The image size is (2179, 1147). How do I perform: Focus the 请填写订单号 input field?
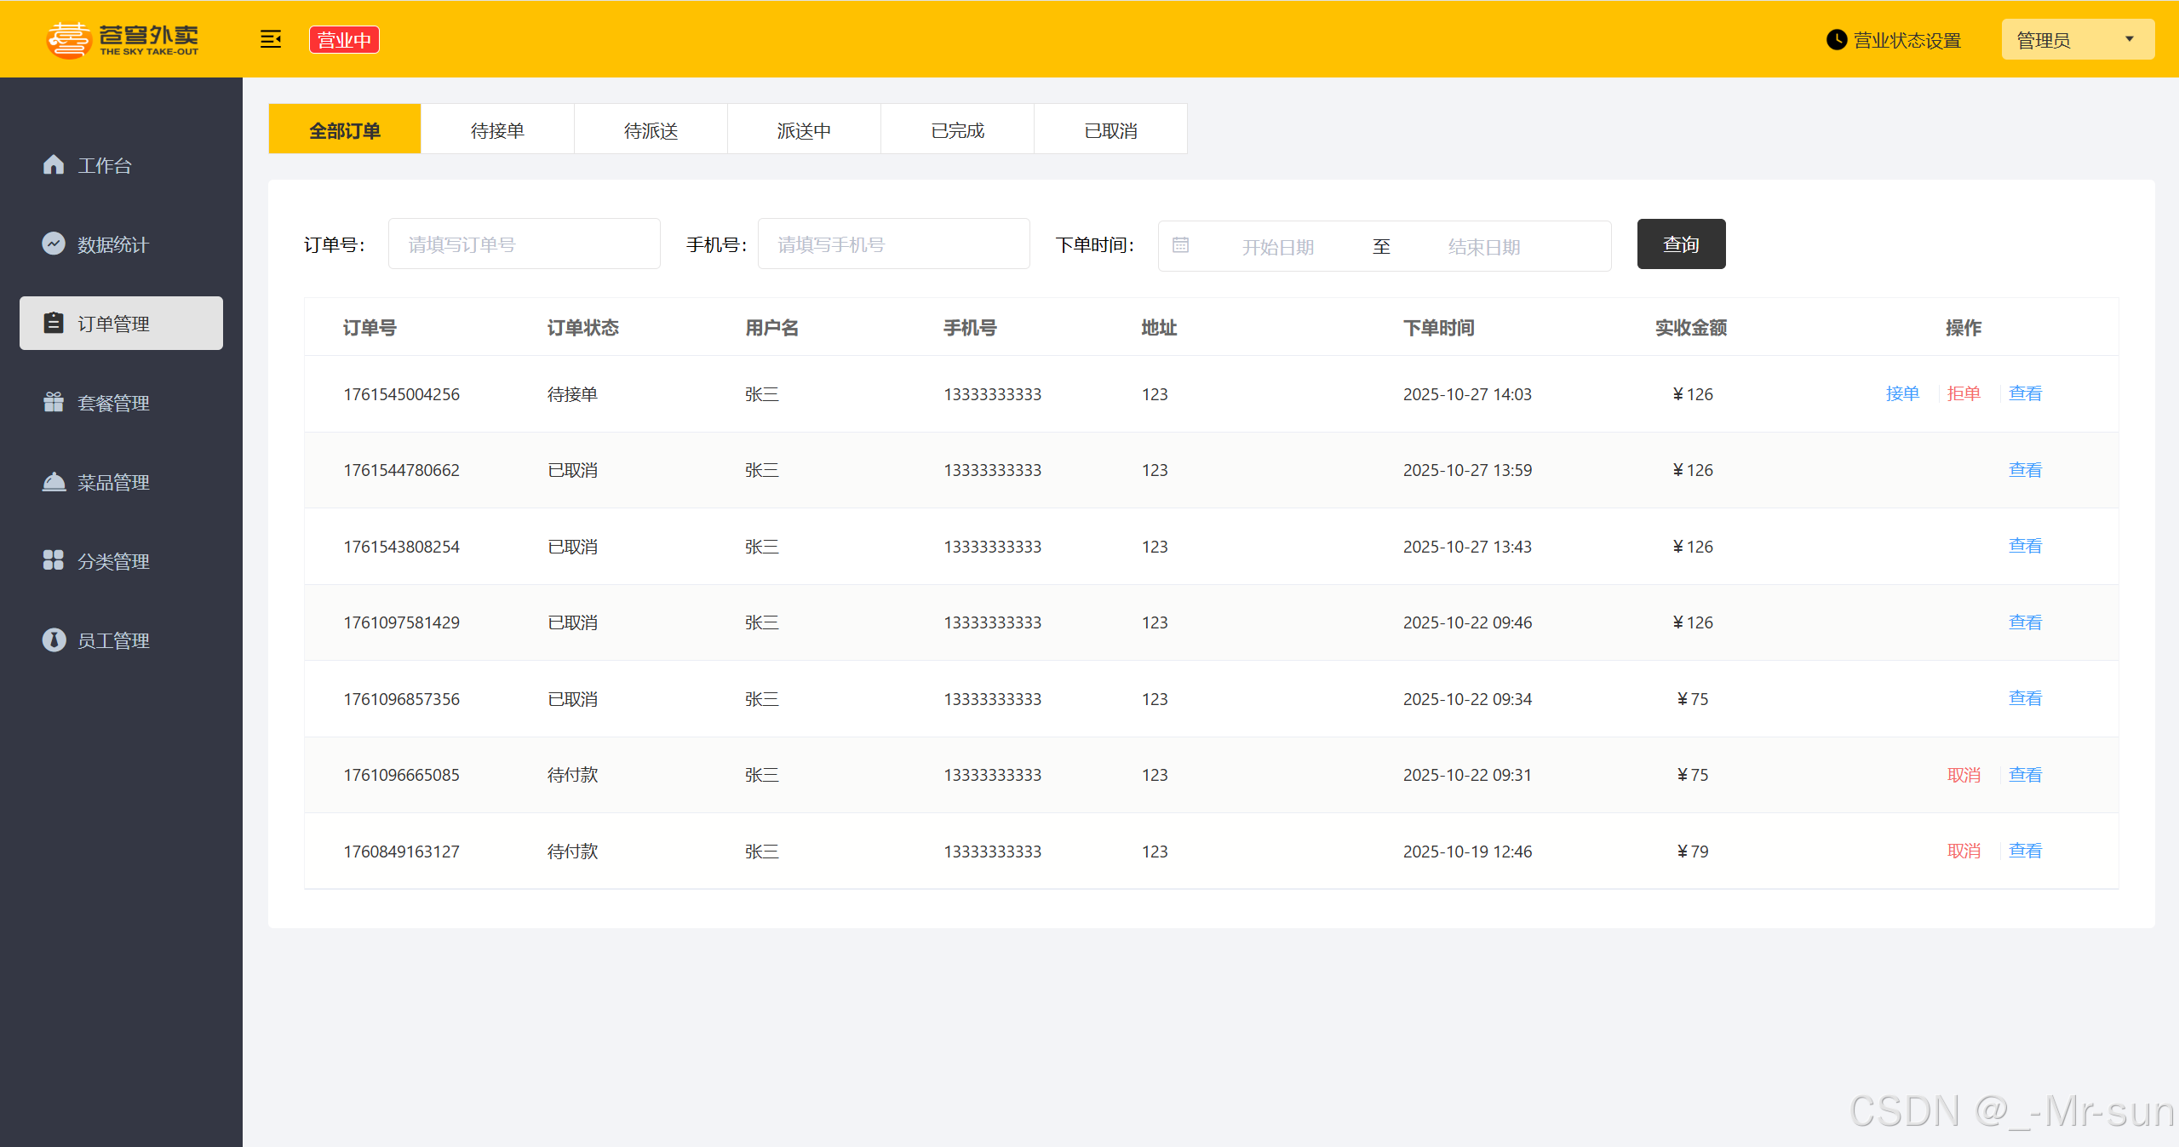(524, 244)
